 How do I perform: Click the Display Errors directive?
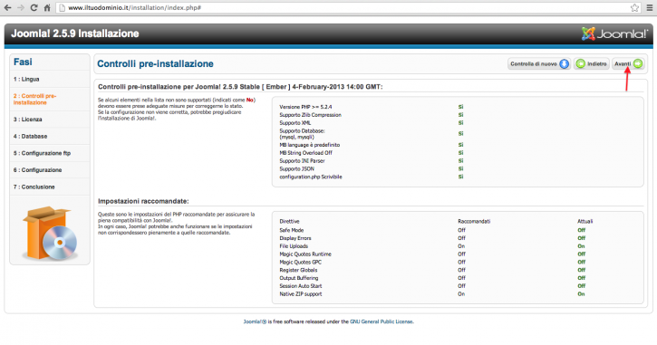[295, 238]
